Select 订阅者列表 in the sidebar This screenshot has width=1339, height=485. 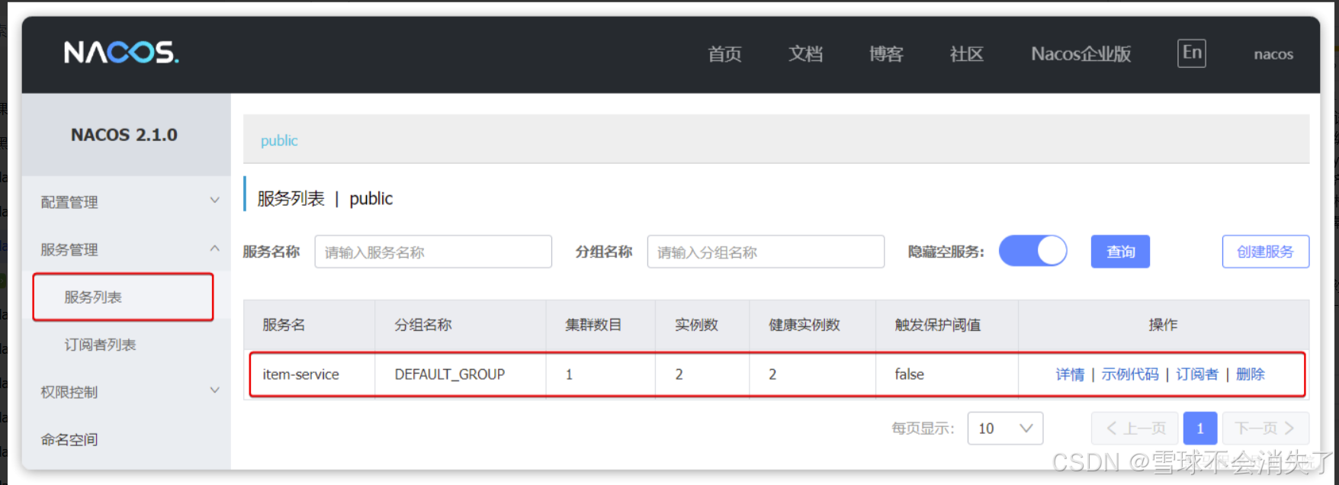pos(100,345)
